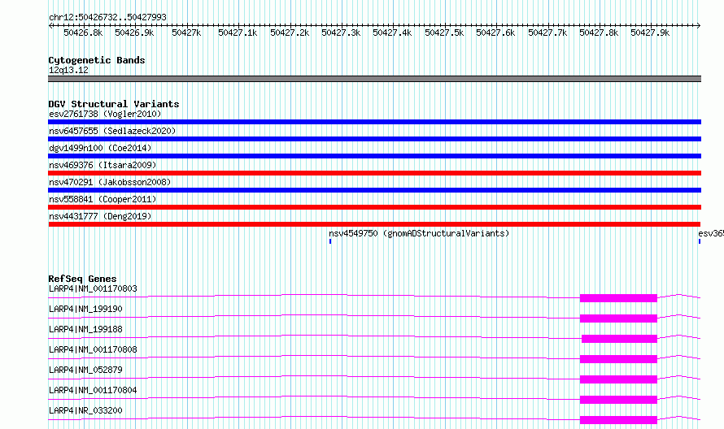Select the exon block of LARP4|NM_199190
This screenshot has width=724, height=429.
[618, 318]
